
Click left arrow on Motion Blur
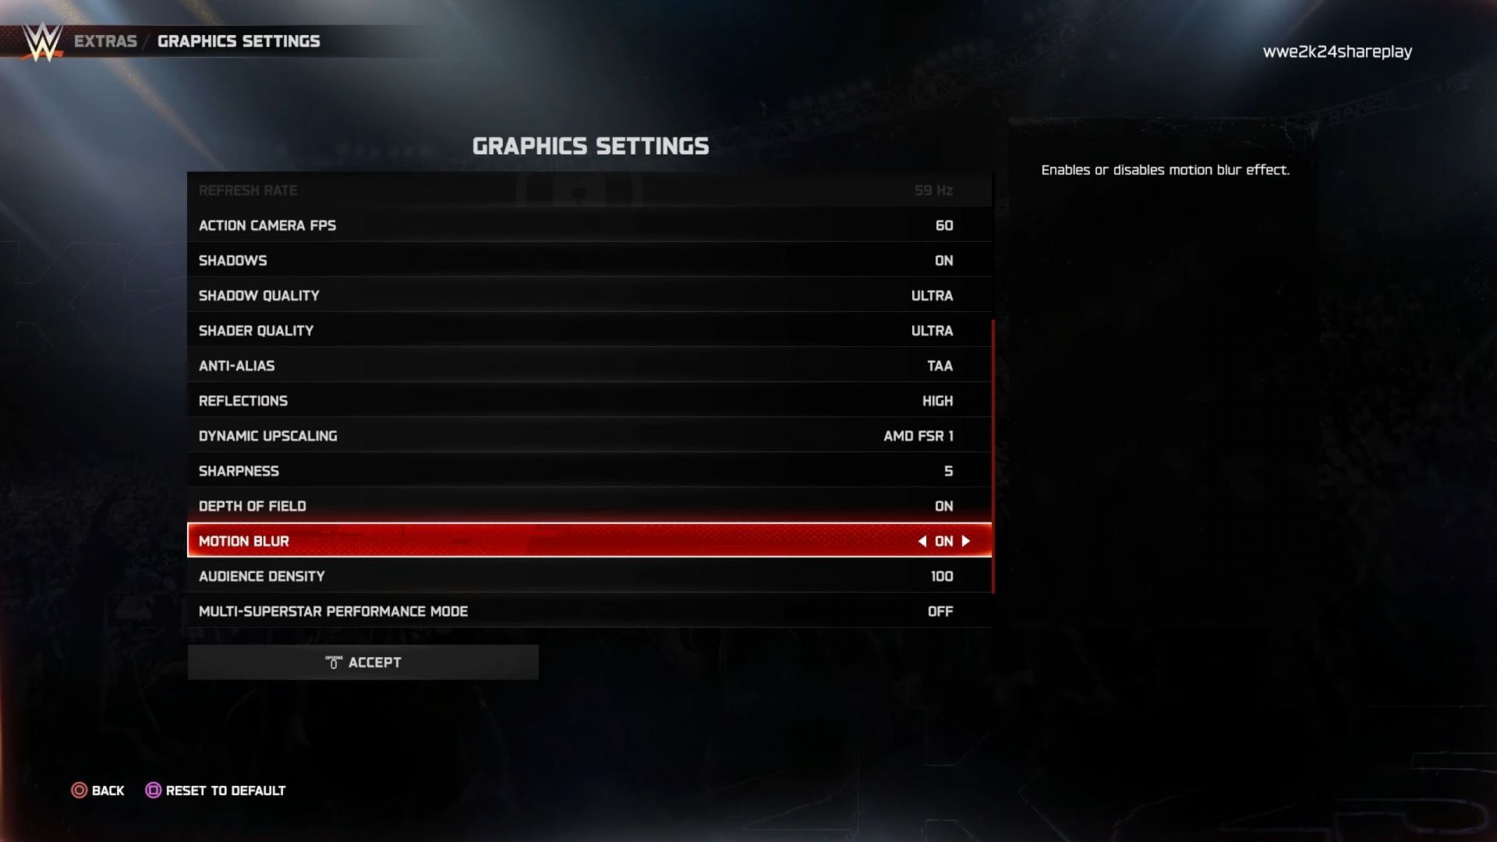click(920, 541)
